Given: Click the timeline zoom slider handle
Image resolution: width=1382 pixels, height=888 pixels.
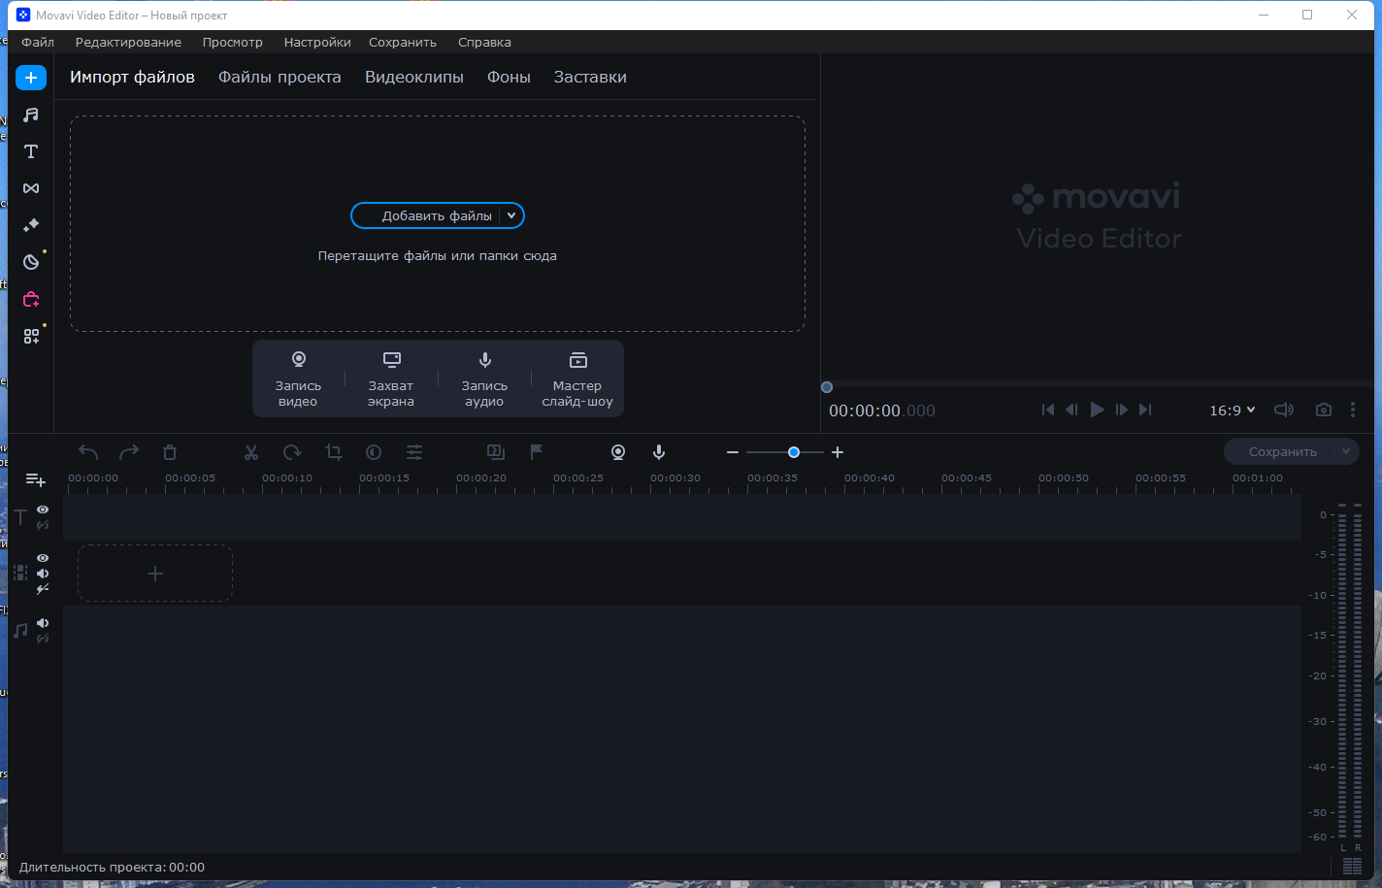Looking at the screenshot, I should (794, 452).
